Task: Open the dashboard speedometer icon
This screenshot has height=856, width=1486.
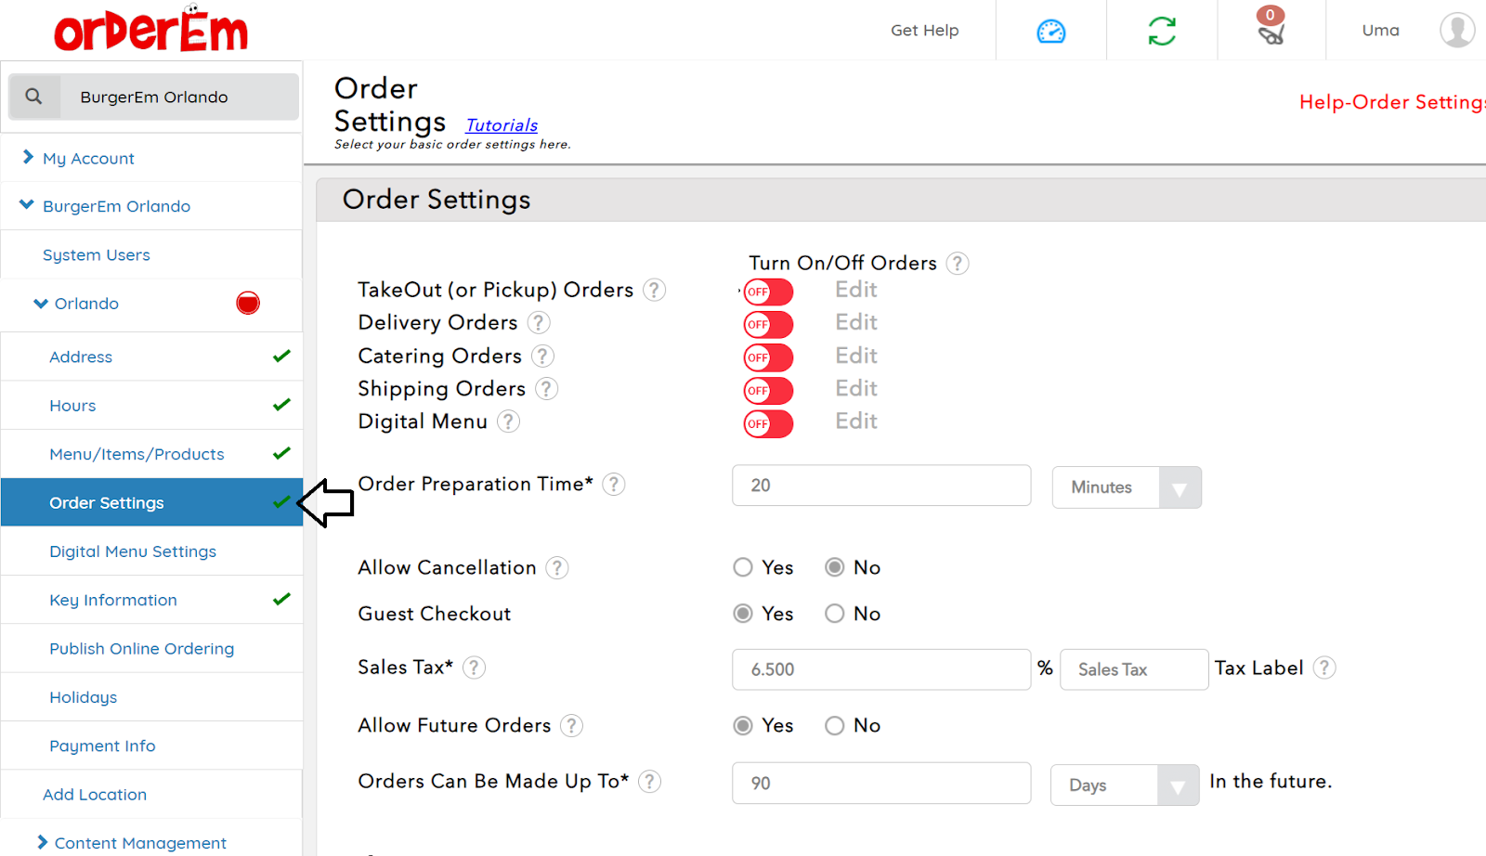Action: coord(1050,32)
